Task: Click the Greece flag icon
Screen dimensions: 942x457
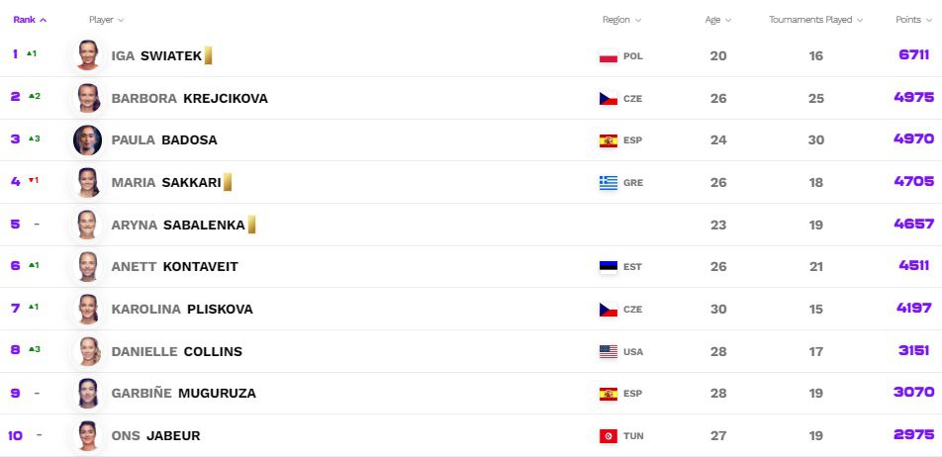Action: pyautogui.click(x=608, y=183)
